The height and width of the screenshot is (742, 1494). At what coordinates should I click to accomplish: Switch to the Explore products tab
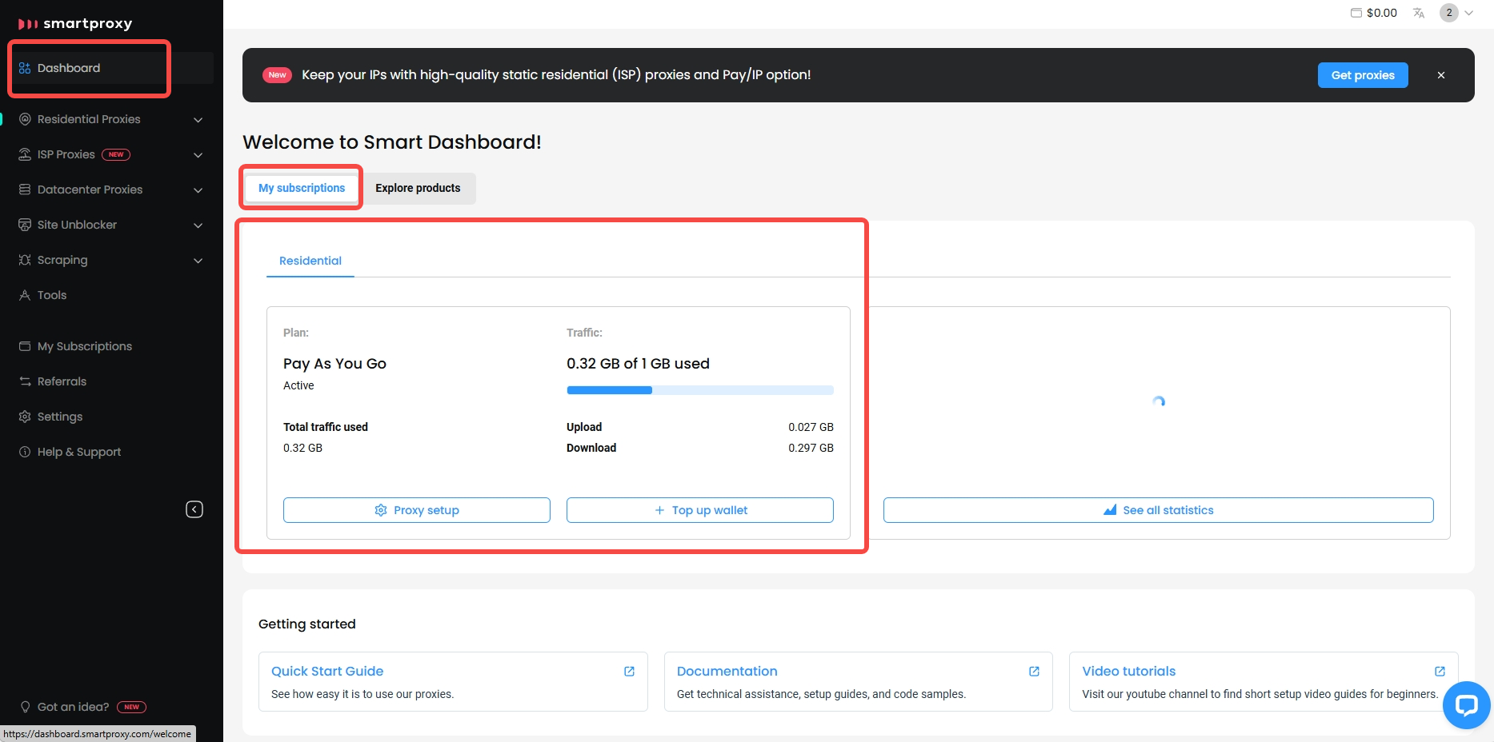tap(418, 188)
